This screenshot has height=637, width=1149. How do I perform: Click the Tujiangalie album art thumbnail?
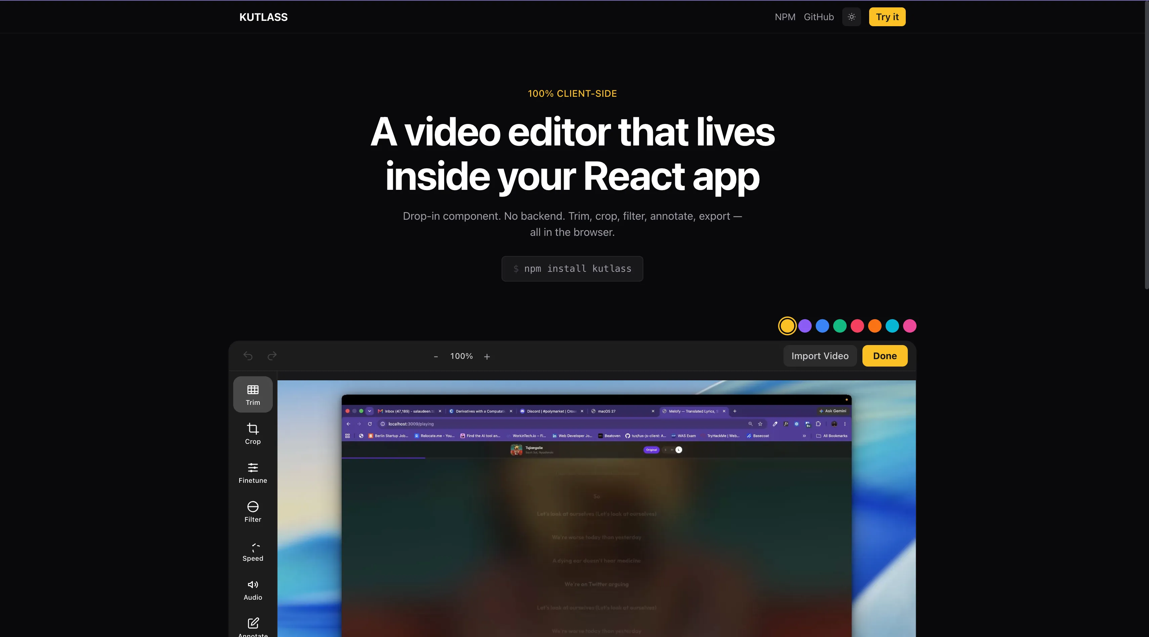pyautogui.click(x=516, y=450)
